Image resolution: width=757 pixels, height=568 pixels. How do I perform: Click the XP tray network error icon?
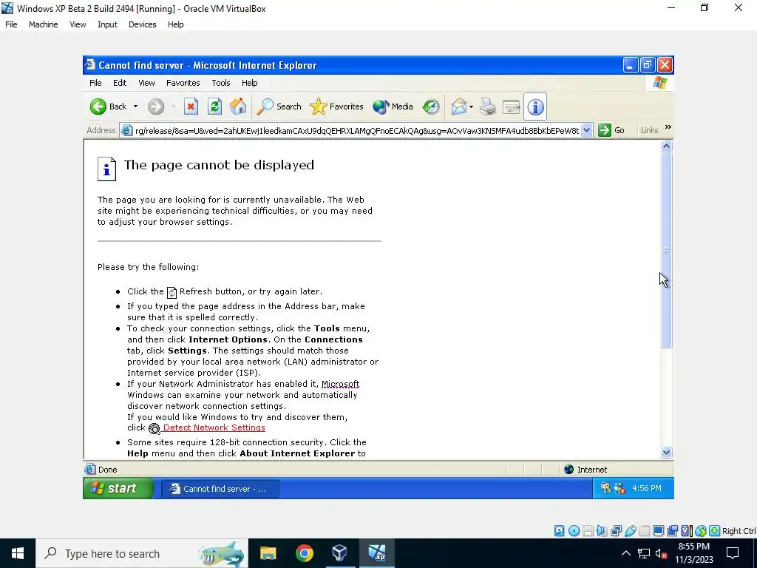coord(619,488)
